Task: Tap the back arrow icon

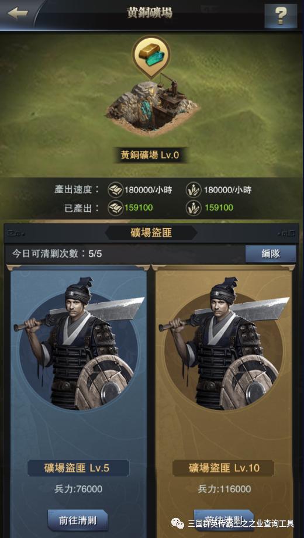Action: 17,13
